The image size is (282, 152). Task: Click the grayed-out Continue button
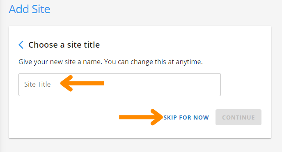pos(238,117)
